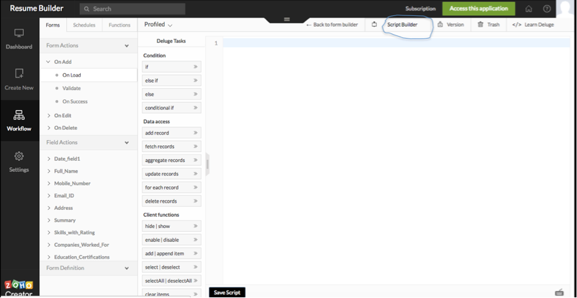
Task: Expand the Skills_with_Rating field
Action: [49, 233]
